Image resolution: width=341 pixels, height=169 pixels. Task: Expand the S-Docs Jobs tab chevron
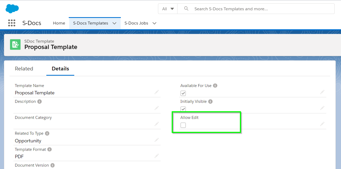click(x=154, y=23)
